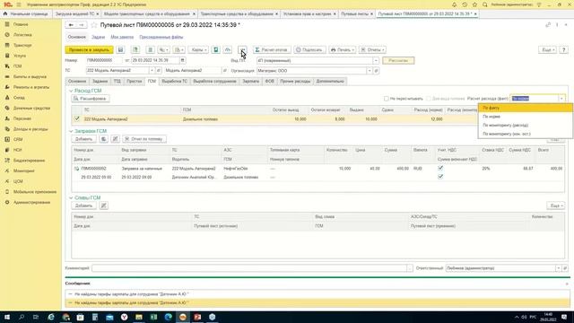
Task: Select По факту in dropdown list
Action: [x=526, y=108]
